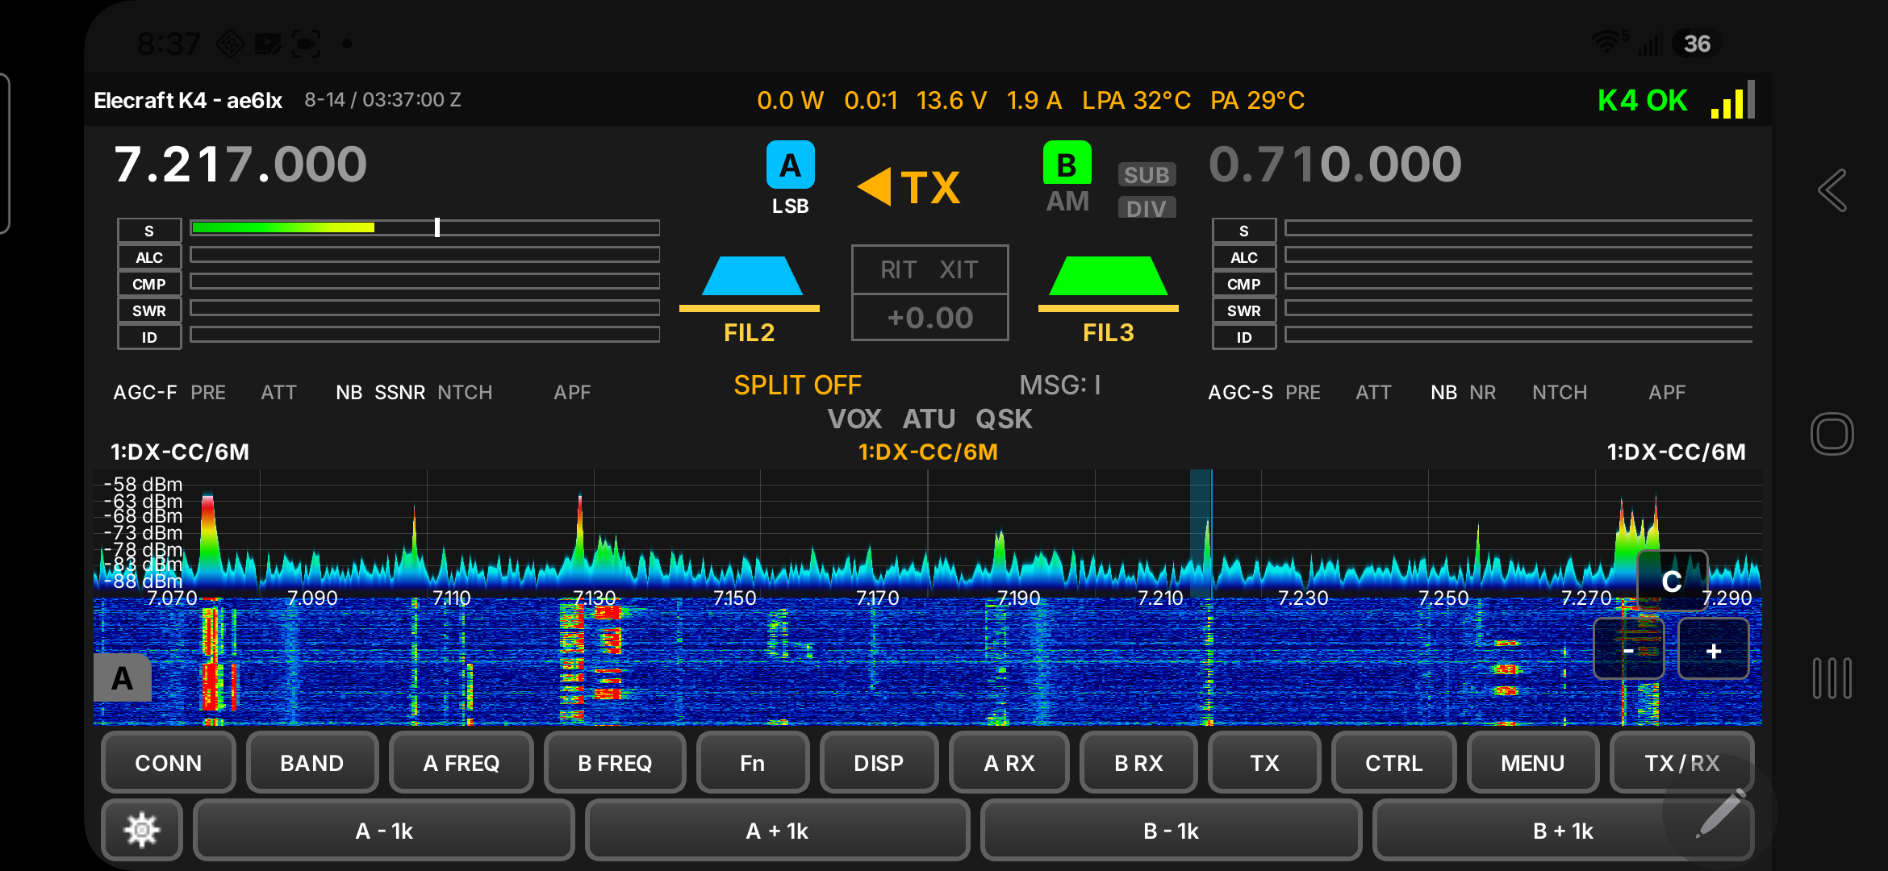Image resolution: width=1888 pixels, height=871 pixels.
Task: Toggle DIV diversity mode
Action: point(1147,208)
